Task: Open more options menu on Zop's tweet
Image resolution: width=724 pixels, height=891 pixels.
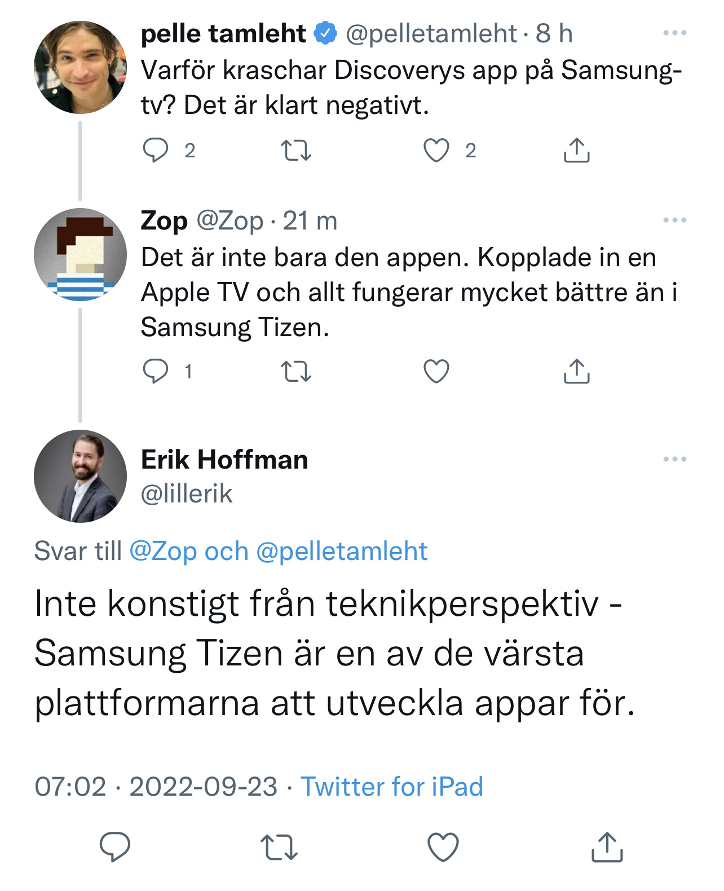Action: point(674,220)
